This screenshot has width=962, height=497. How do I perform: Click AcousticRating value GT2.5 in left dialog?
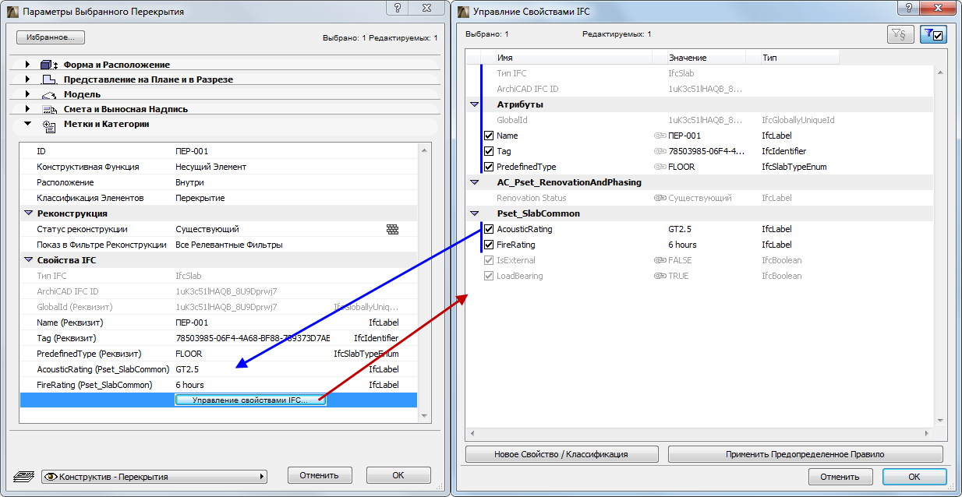pos(187,369)
